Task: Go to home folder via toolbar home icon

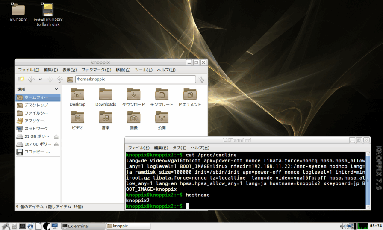Action: point(70,79)
